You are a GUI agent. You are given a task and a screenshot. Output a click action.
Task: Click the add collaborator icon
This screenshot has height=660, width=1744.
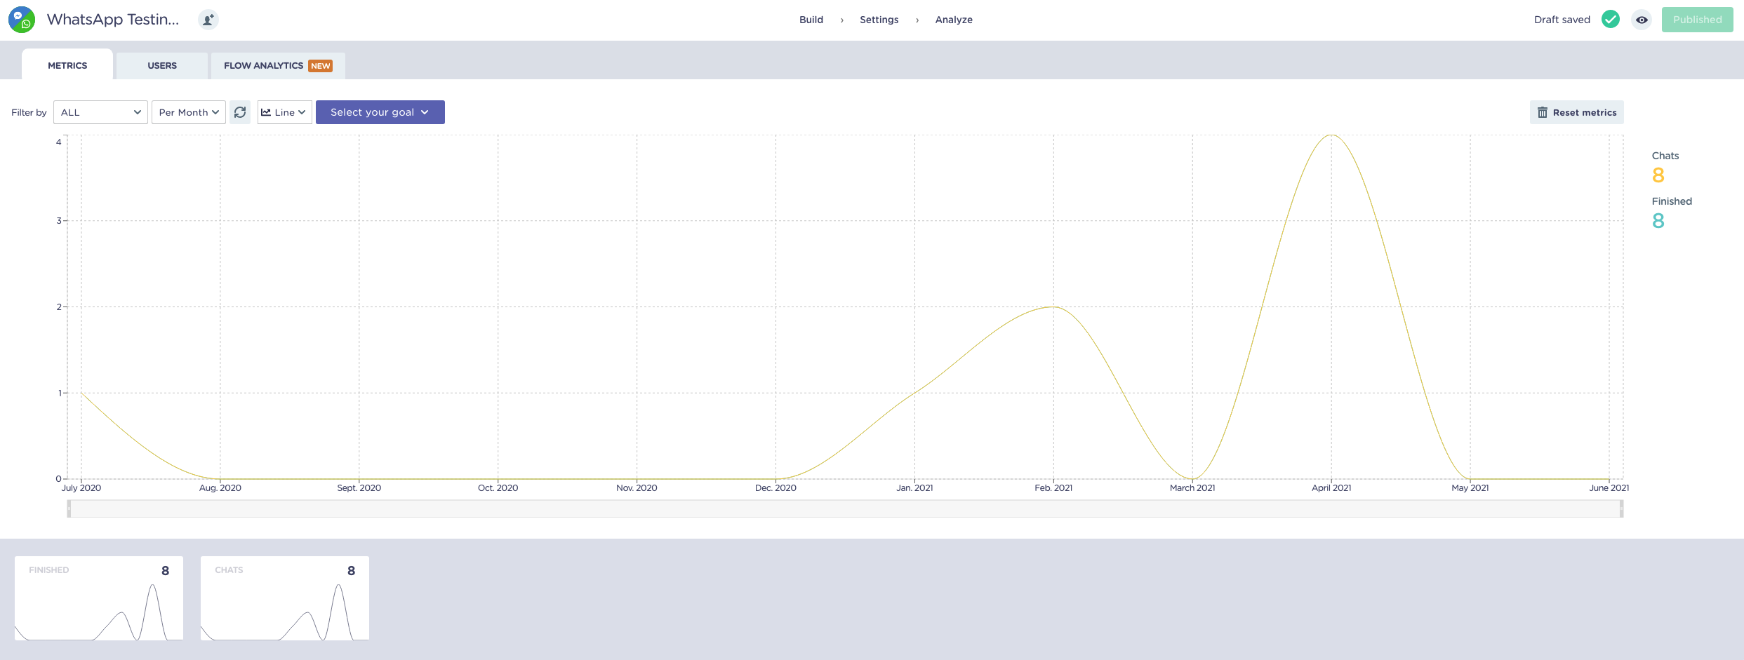208,20
